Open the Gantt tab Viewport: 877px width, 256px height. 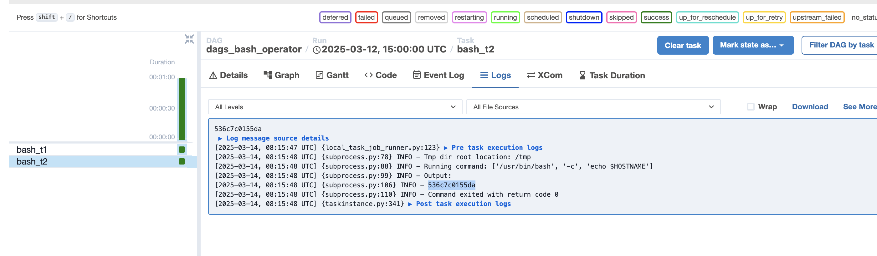pos(332,75)
